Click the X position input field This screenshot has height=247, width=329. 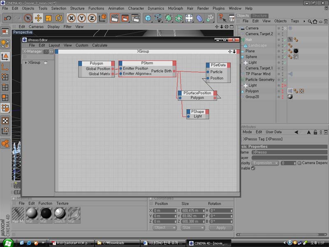point(164,210)
